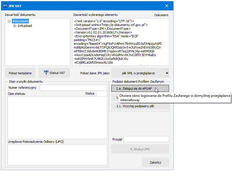232x172 pixels.
Task: Click the JPK application icon in title bar
Action: pos(5,6)
